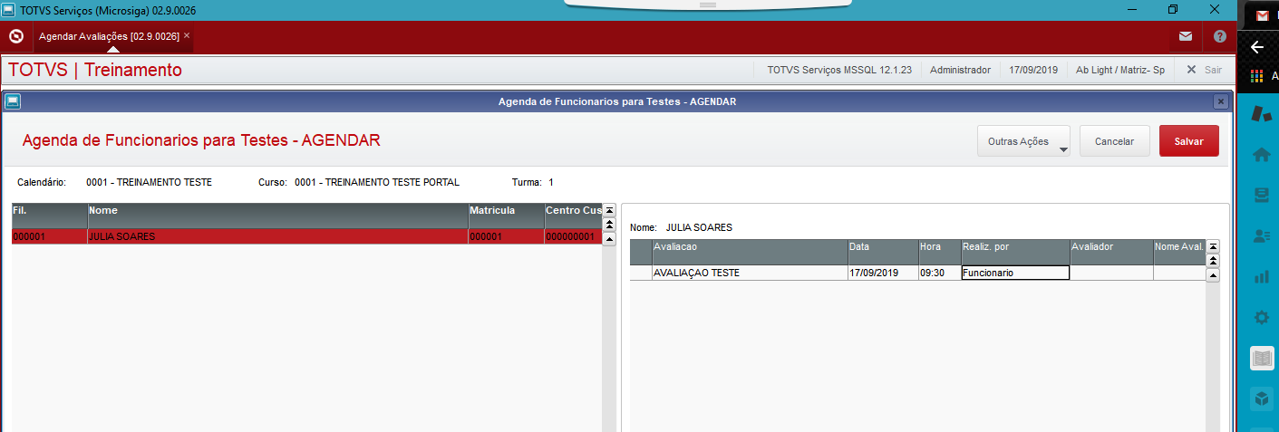1279x432 pixels.
Task: Open the user card icon in blue sidebar
Action: [x=1261, y=235]
